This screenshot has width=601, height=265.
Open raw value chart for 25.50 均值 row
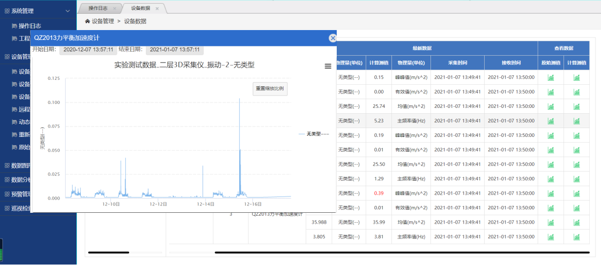[x=551, y=165]
